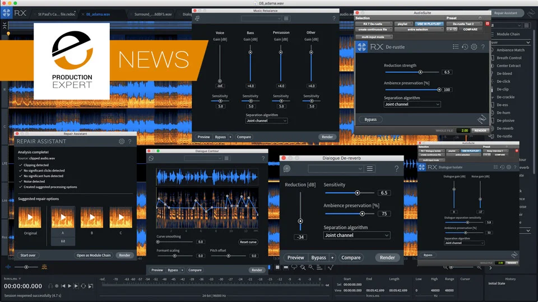Open the Dialogue Contour preset menu icon
The width and height of the screenshot is (538, 302).
click(226, 158)
